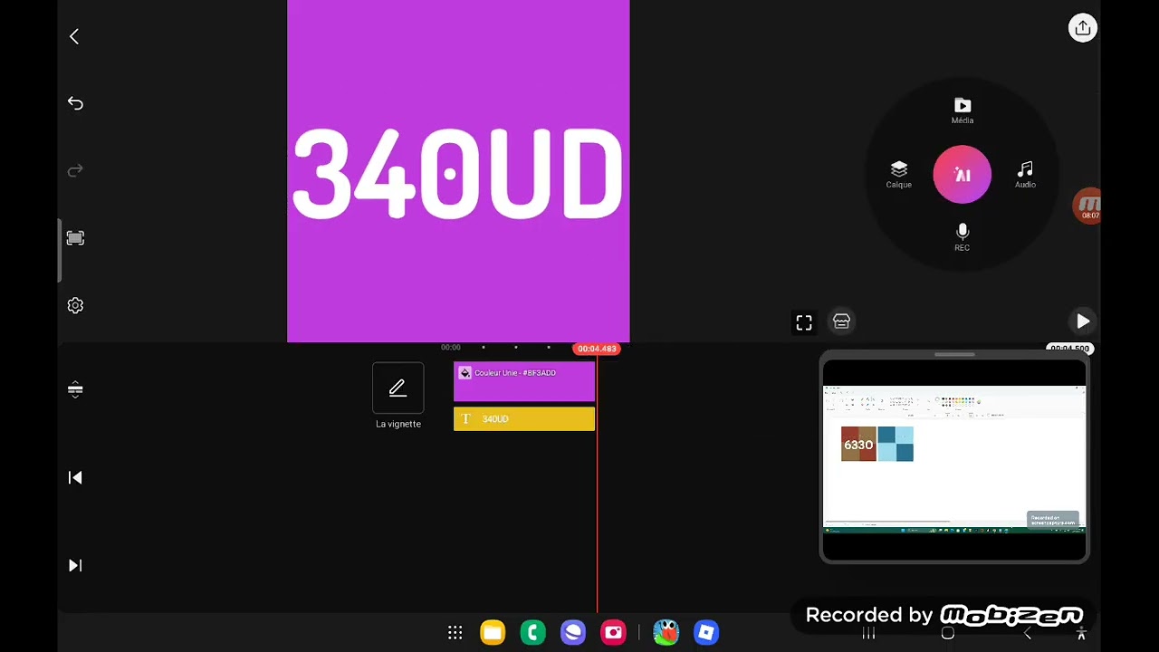Tap the Android recents button
This screenshot has height=652, width=1159.
(868, 634)
